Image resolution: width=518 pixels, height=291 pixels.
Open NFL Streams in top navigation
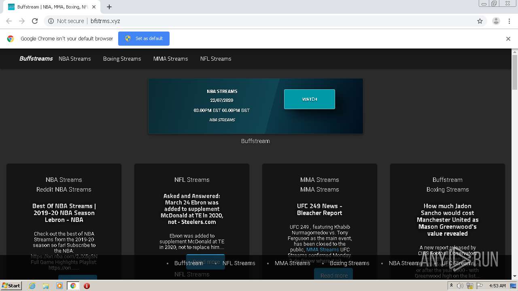pos(216,59)
